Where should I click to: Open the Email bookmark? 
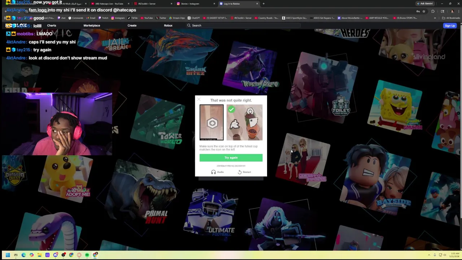pos(91,18)
